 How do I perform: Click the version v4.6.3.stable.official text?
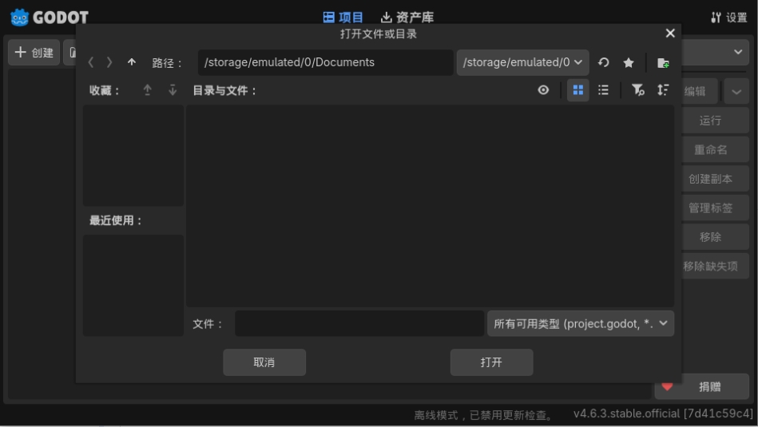click(x=663, y=413)
